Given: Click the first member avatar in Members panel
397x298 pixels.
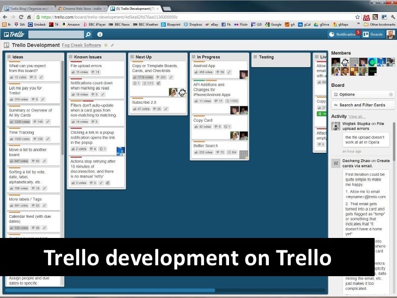Looking at the screenshot, I should 336,62.
